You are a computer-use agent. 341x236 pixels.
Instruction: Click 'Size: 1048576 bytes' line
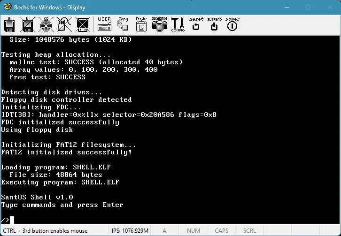coord(70,39)
